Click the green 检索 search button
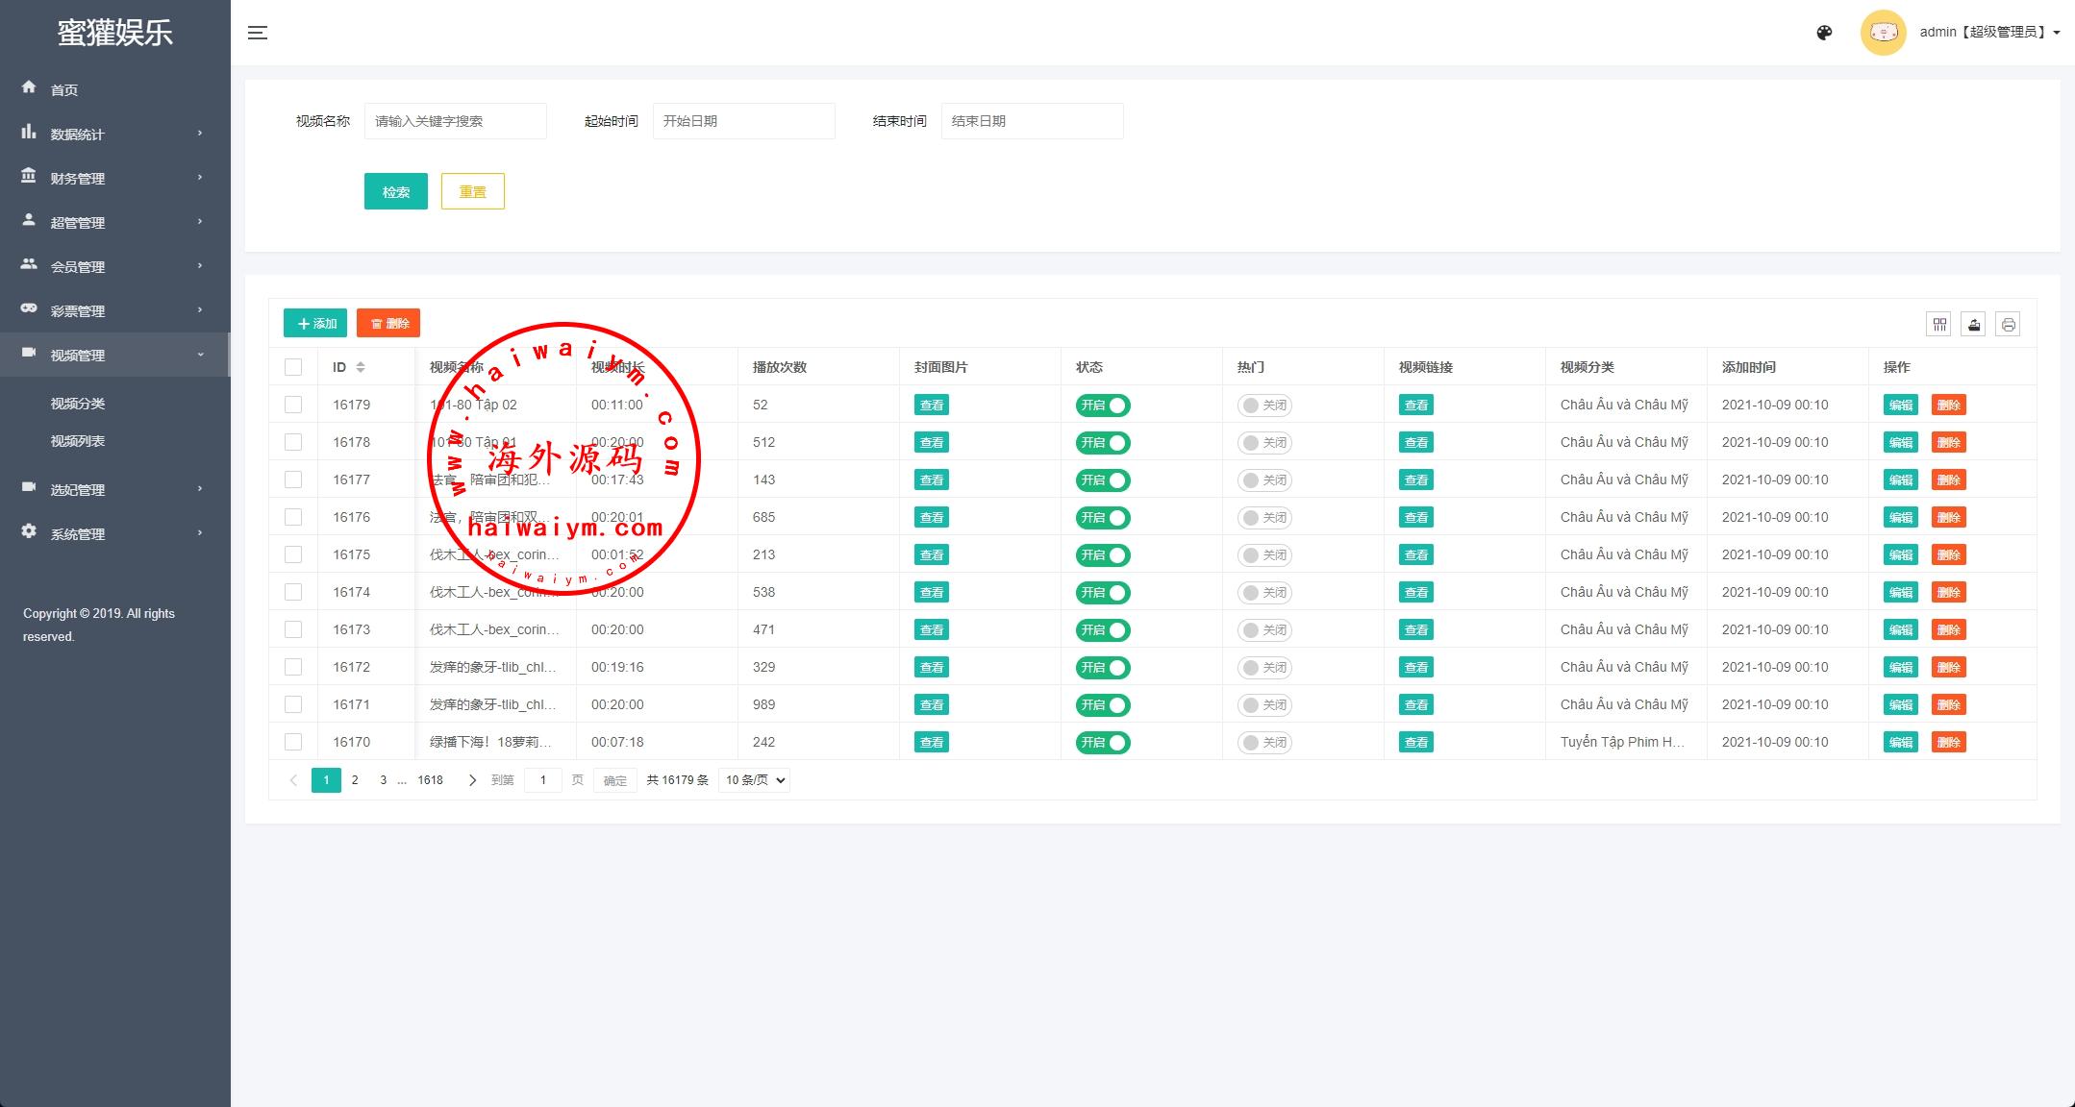This screenshot has height=1107, width=2075. click(x=395, y=191)
